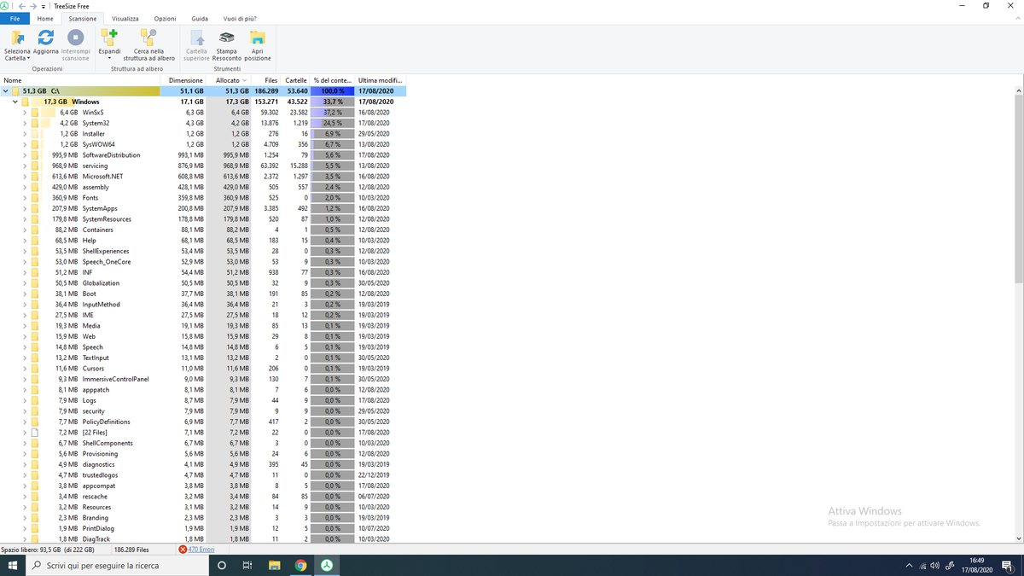Click the taskbar clock showing 16:49

coord(977,565)
